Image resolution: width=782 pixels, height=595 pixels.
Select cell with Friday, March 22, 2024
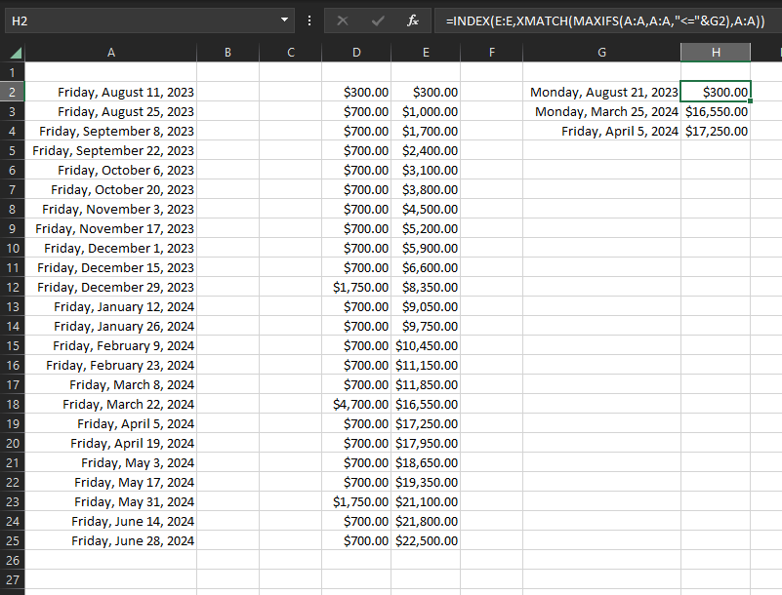coord(110,405)
